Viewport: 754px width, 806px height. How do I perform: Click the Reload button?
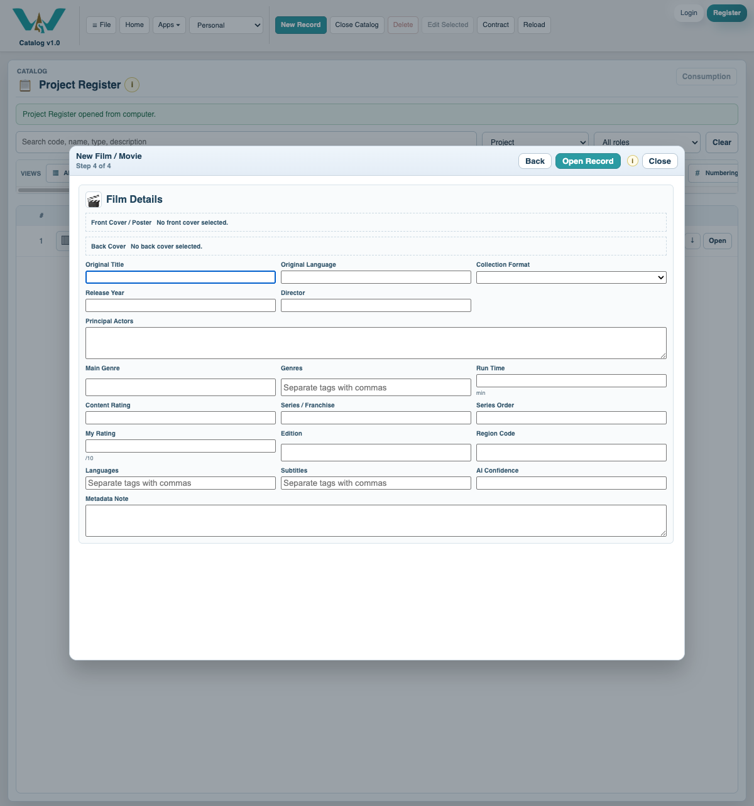click(534, 25)
